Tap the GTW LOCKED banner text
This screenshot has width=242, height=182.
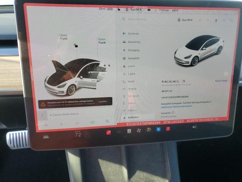pyautogui.click(x=174, y=122)
